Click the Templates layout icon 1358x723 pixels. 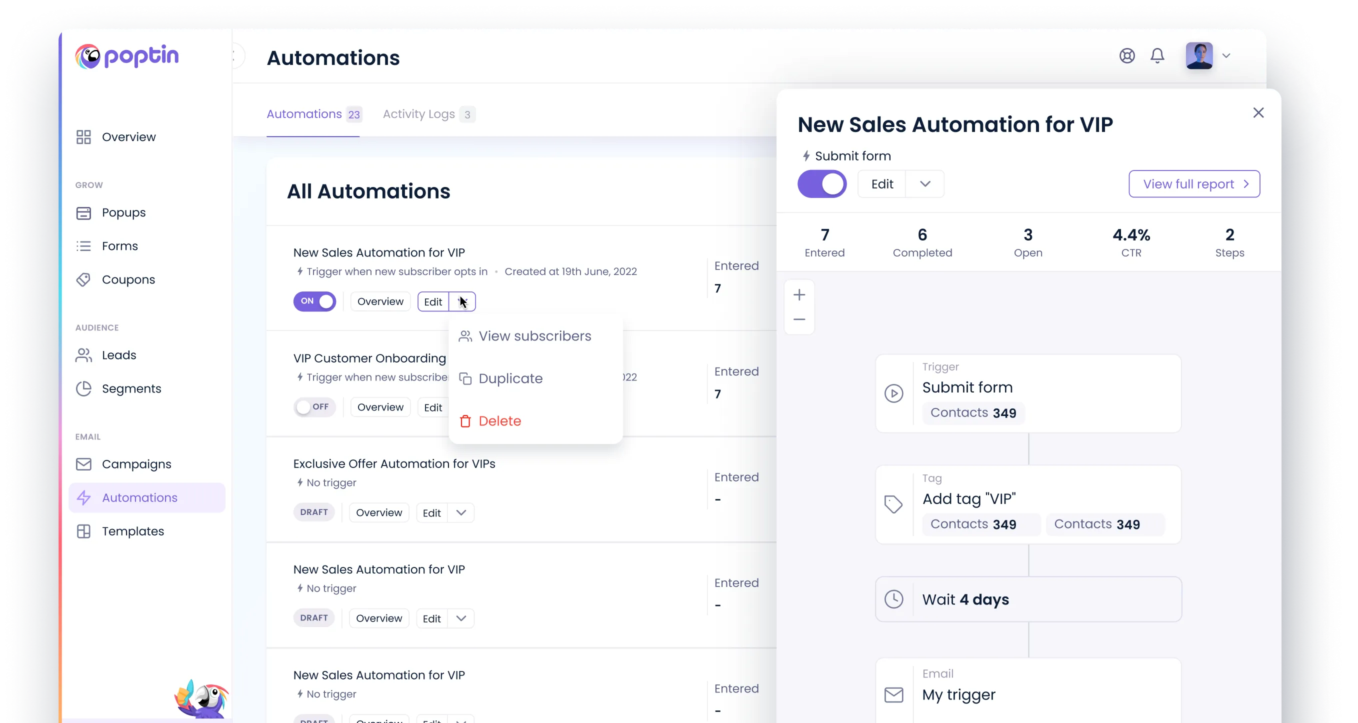[83, 531]
